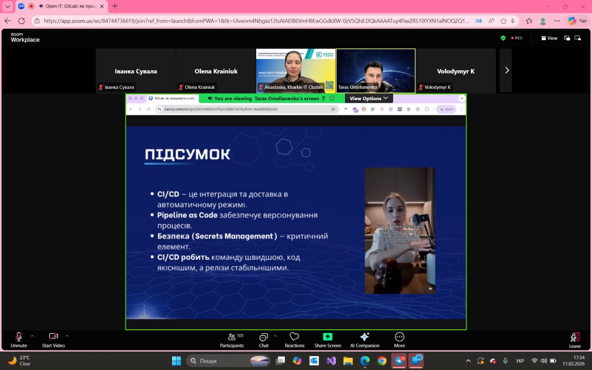
Task: Turn on camera with Start Video
Action: [x=54, y=340]
